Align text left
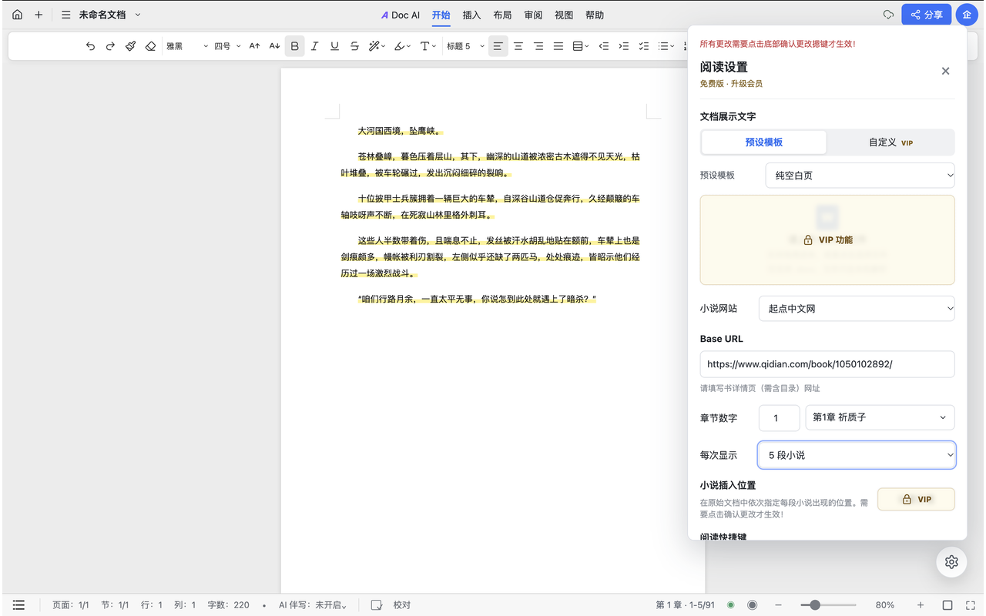 pyautogui.click(x=498, y=46)
